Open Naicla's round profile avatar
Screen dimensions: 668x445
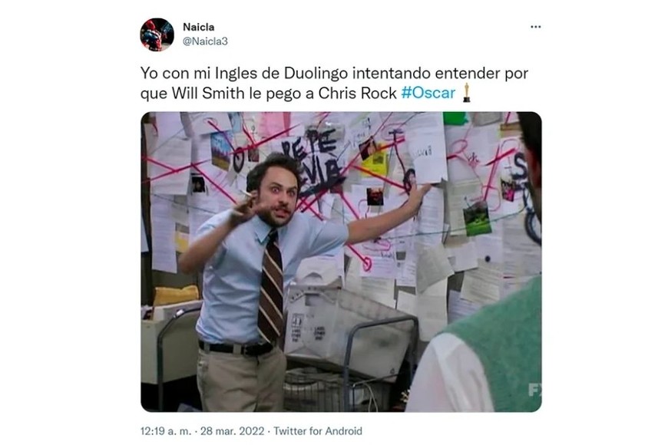pos(157,35)
